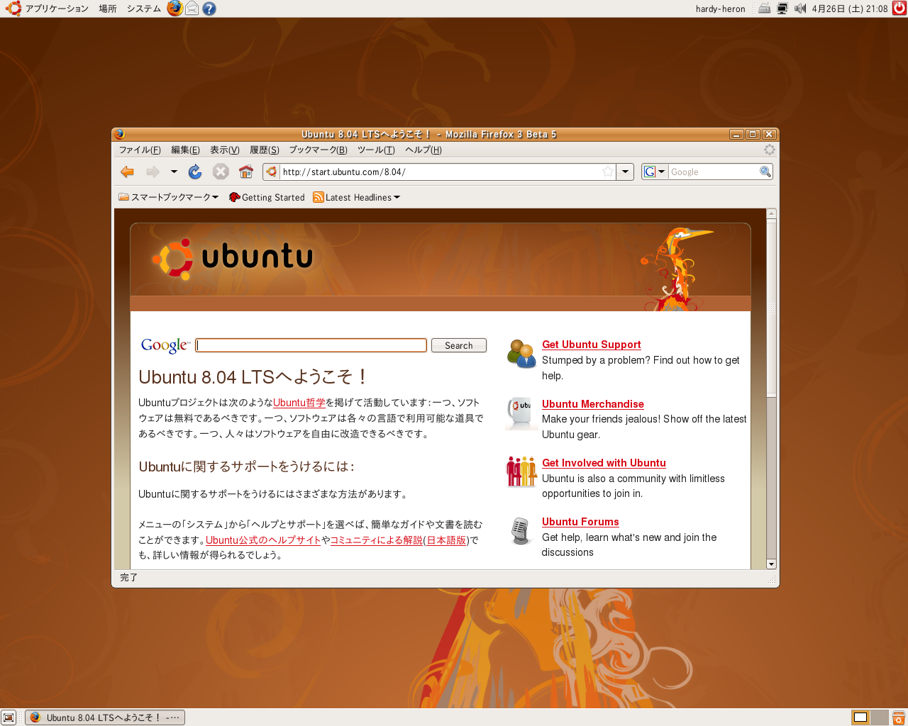908x726 pixels.
Task: Click the site favicon in the address bar
Action: (272, 172)
